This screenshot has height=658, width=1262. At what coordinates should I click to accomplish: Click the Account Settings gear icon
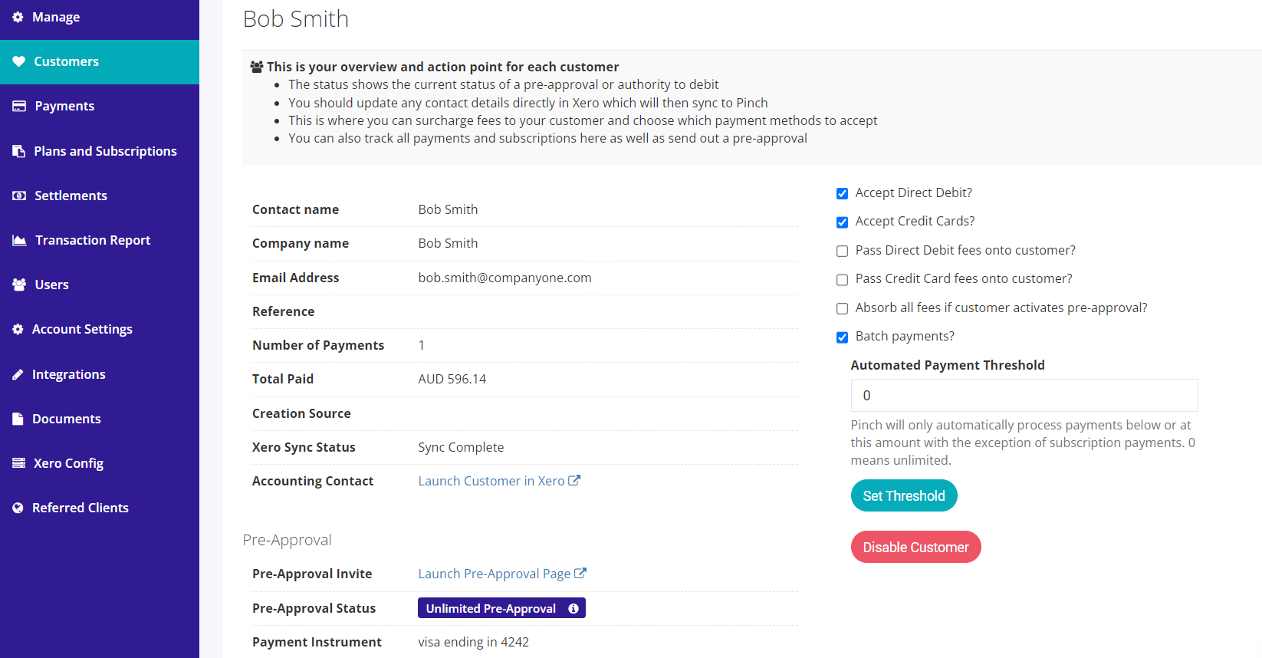point(18,329)
